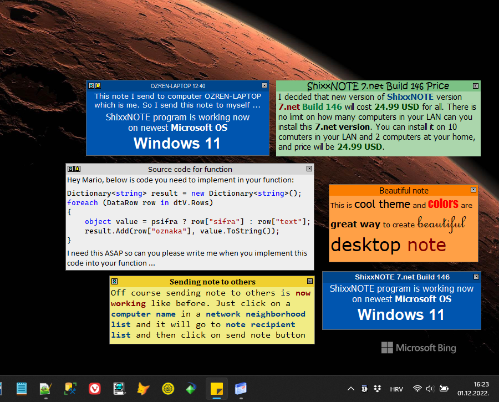
Task: Click the square corner button on Sending note to others
Action: (x=310, y=281)
